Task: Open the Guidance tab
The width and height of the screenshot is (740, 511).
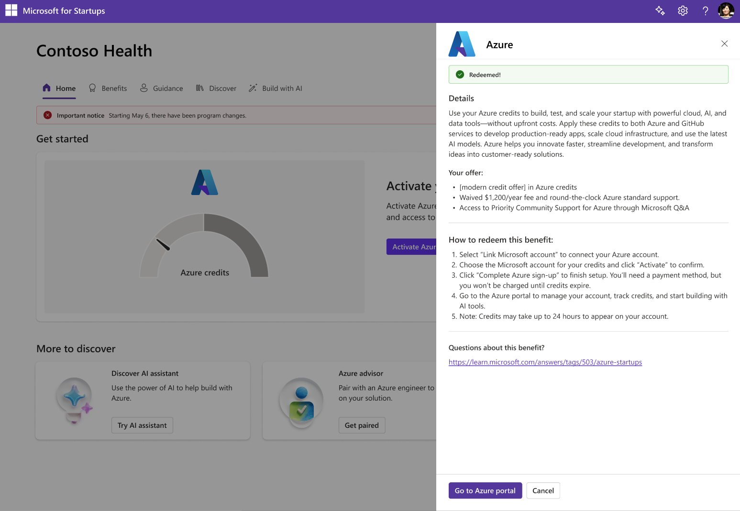Action: coord(167,88)
